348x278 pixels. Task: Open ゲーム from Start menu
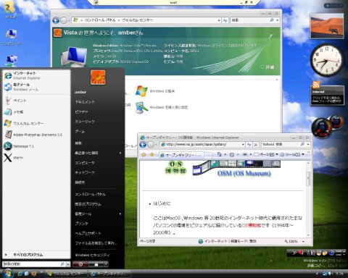pos(80,132)
